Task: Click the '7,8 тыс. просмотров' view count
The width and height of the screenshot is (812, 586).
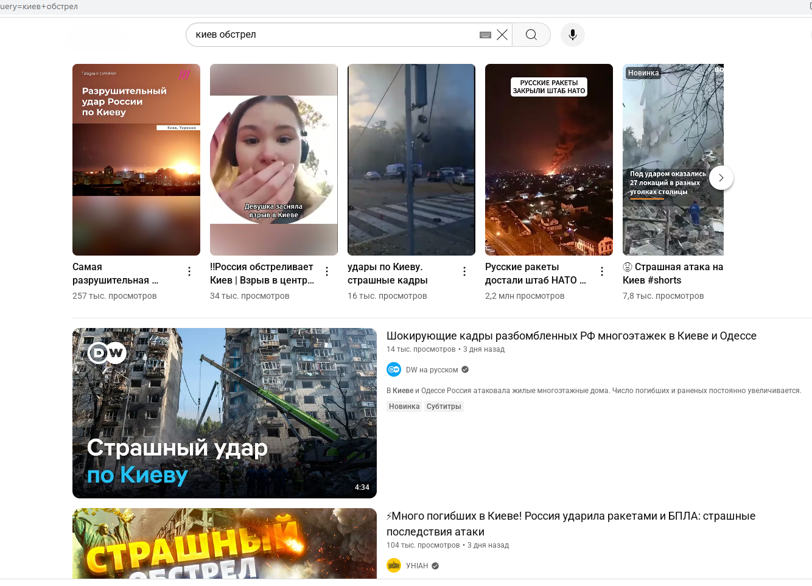Action: (x=663, y=296)
